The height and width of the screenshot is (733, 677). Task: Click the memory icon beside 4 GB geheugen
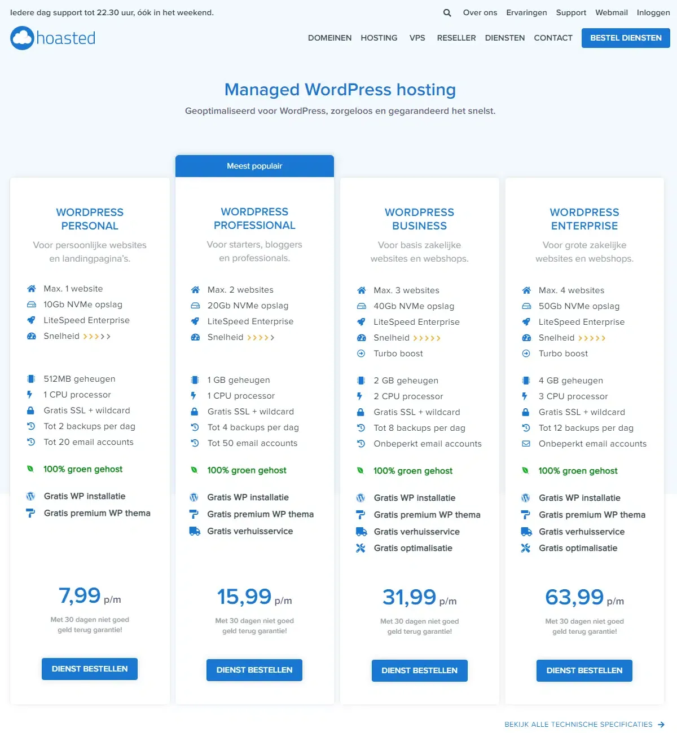click(525, 380)
